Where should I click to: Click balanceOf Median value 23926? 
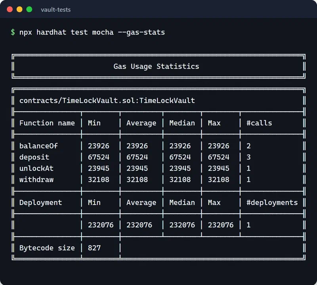pyautogui.click(x=180, y=146)
